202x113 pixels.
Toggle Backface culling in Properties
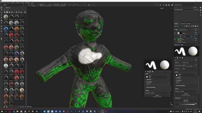[184, 66]
